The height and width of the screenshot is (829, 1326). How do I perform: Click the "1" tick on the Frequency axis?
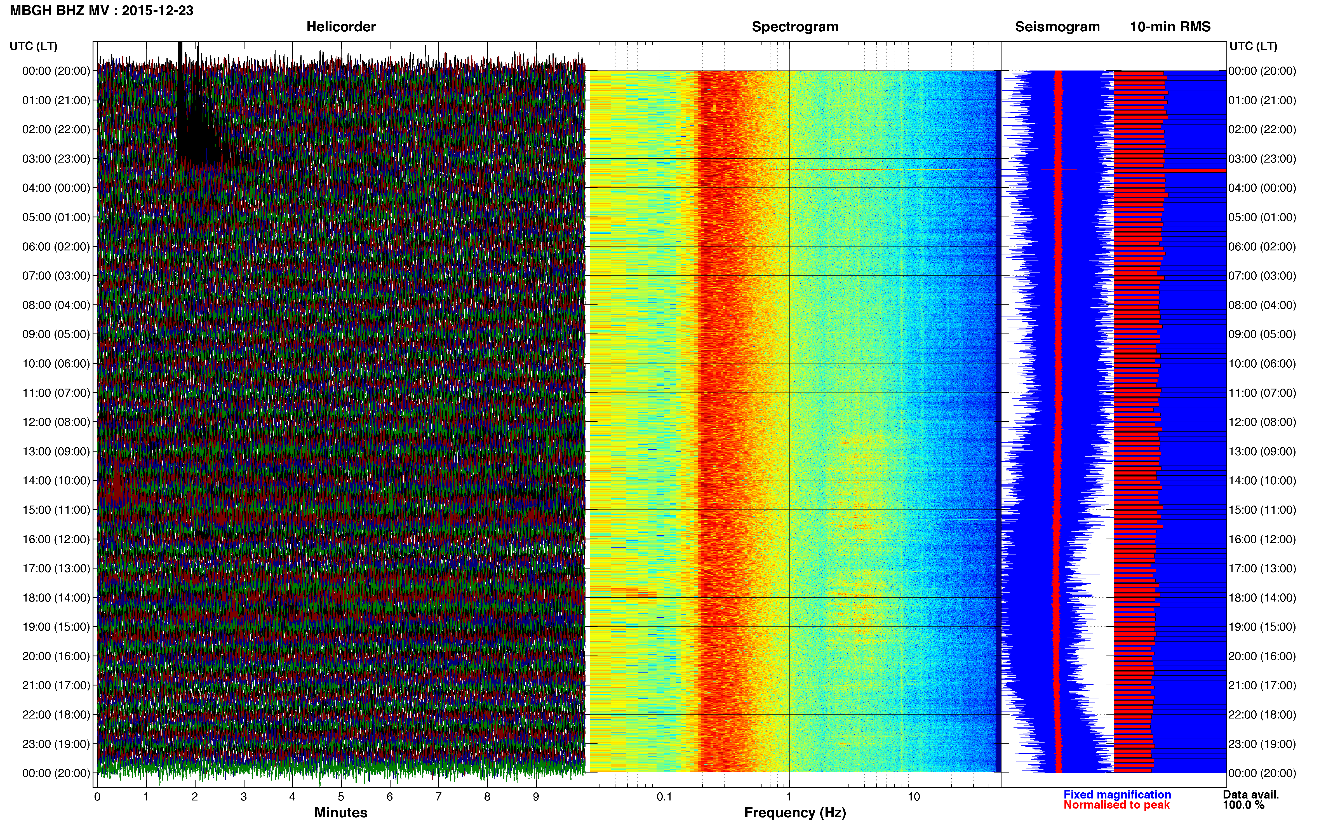(789, 797)
